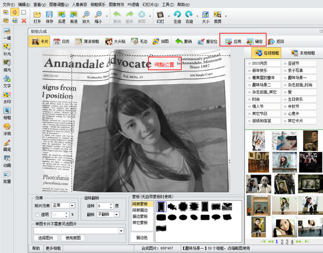
Task: Choose the speech-bubble shaped mask
Action: coord(216,217)
